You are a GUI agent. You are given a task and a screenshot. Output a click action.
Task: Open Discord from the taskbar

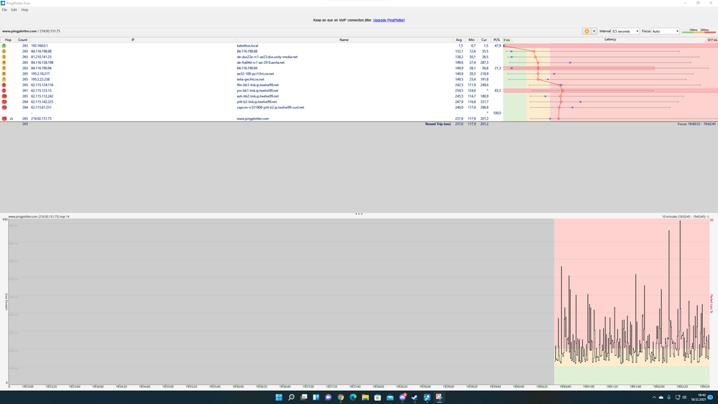point(402,397)
